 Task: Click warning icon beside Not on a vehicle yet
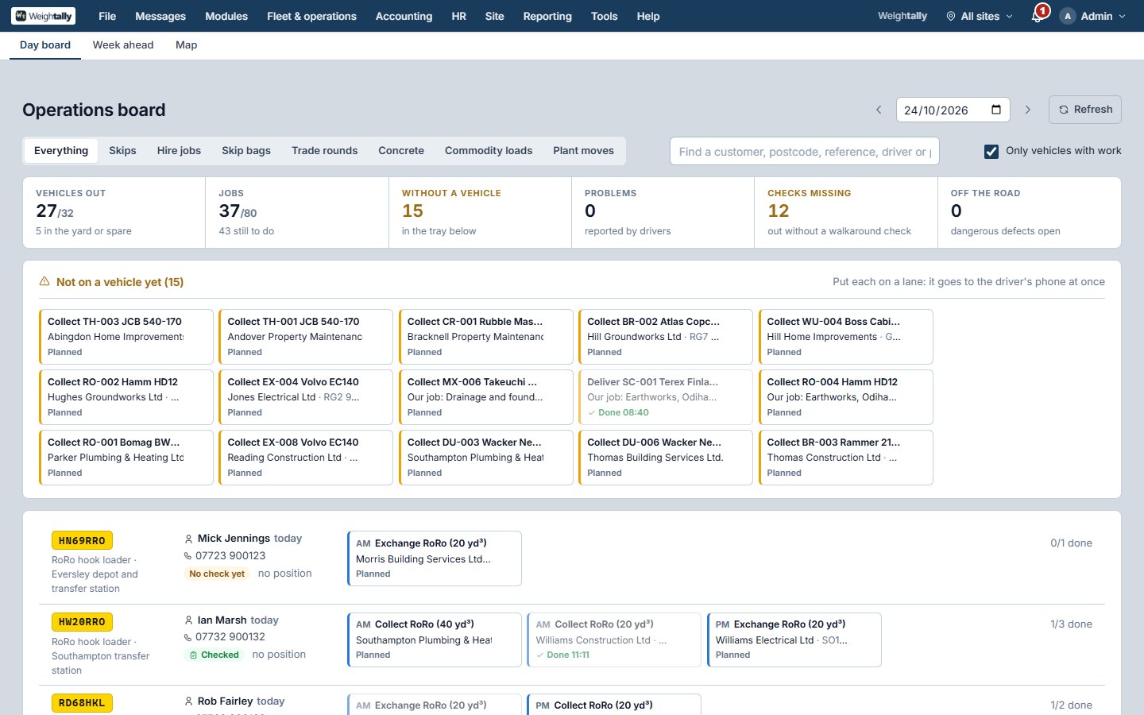coord(44,282)
